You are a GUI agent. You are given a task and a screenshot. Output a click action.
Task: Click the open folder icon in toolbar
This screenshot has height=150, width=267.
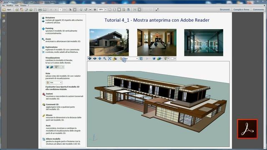click(4, 10)
